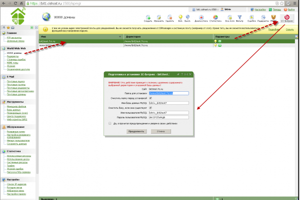300x200 pixels.
Task: Click the Директория column header
Action: point(168,36)
